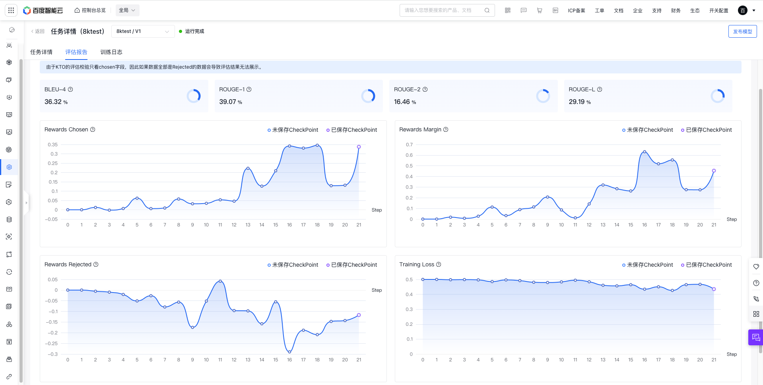Screen dimensions: 763x385
Task: Click the download circle sidebar icon
Action: tap(9, 97)
